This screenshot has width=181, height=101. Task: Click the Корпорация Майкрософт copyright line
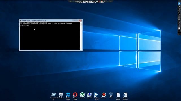(x=46, y=23)
